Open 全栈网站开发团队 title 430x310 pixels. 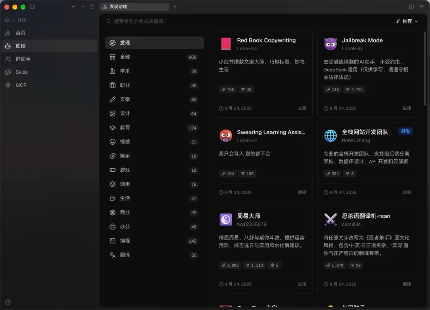[x=365, y=132]
